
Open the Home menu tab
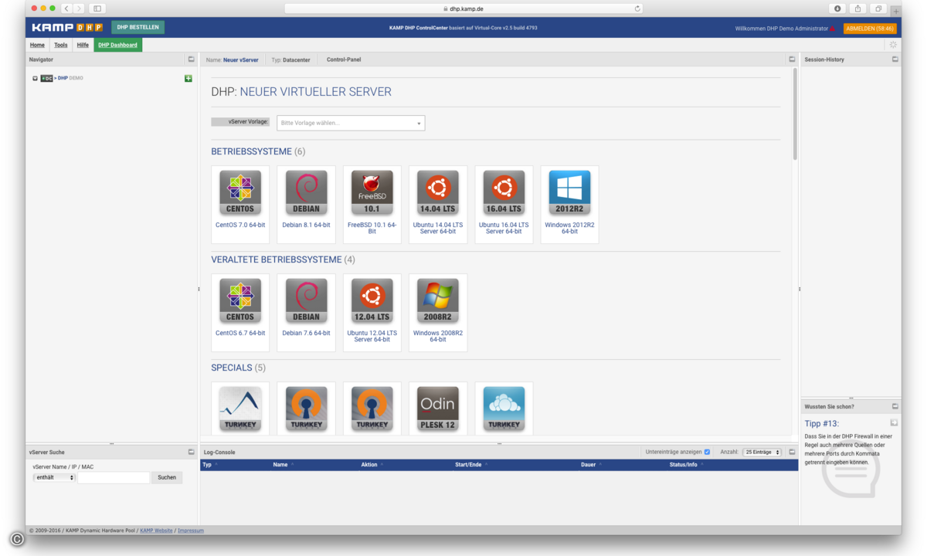(37, 45)
